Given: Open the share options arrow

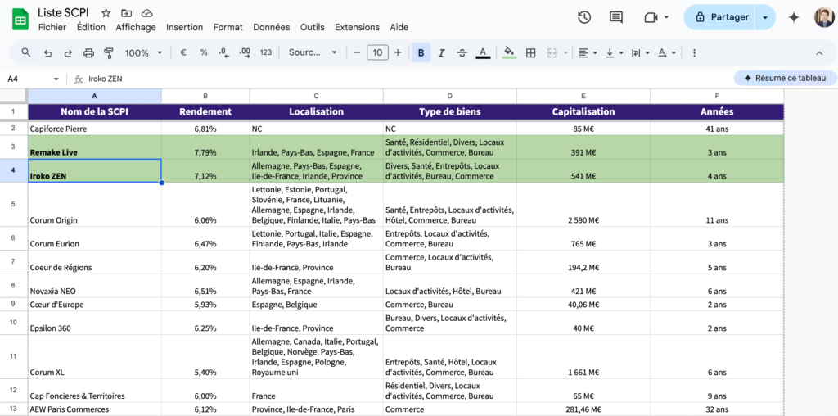Looking at the screenshot, I should tap(765, 17).
